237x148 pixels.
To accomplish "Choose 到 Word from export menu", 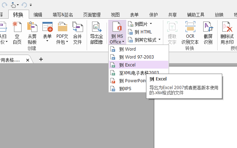I will (138, 49).
